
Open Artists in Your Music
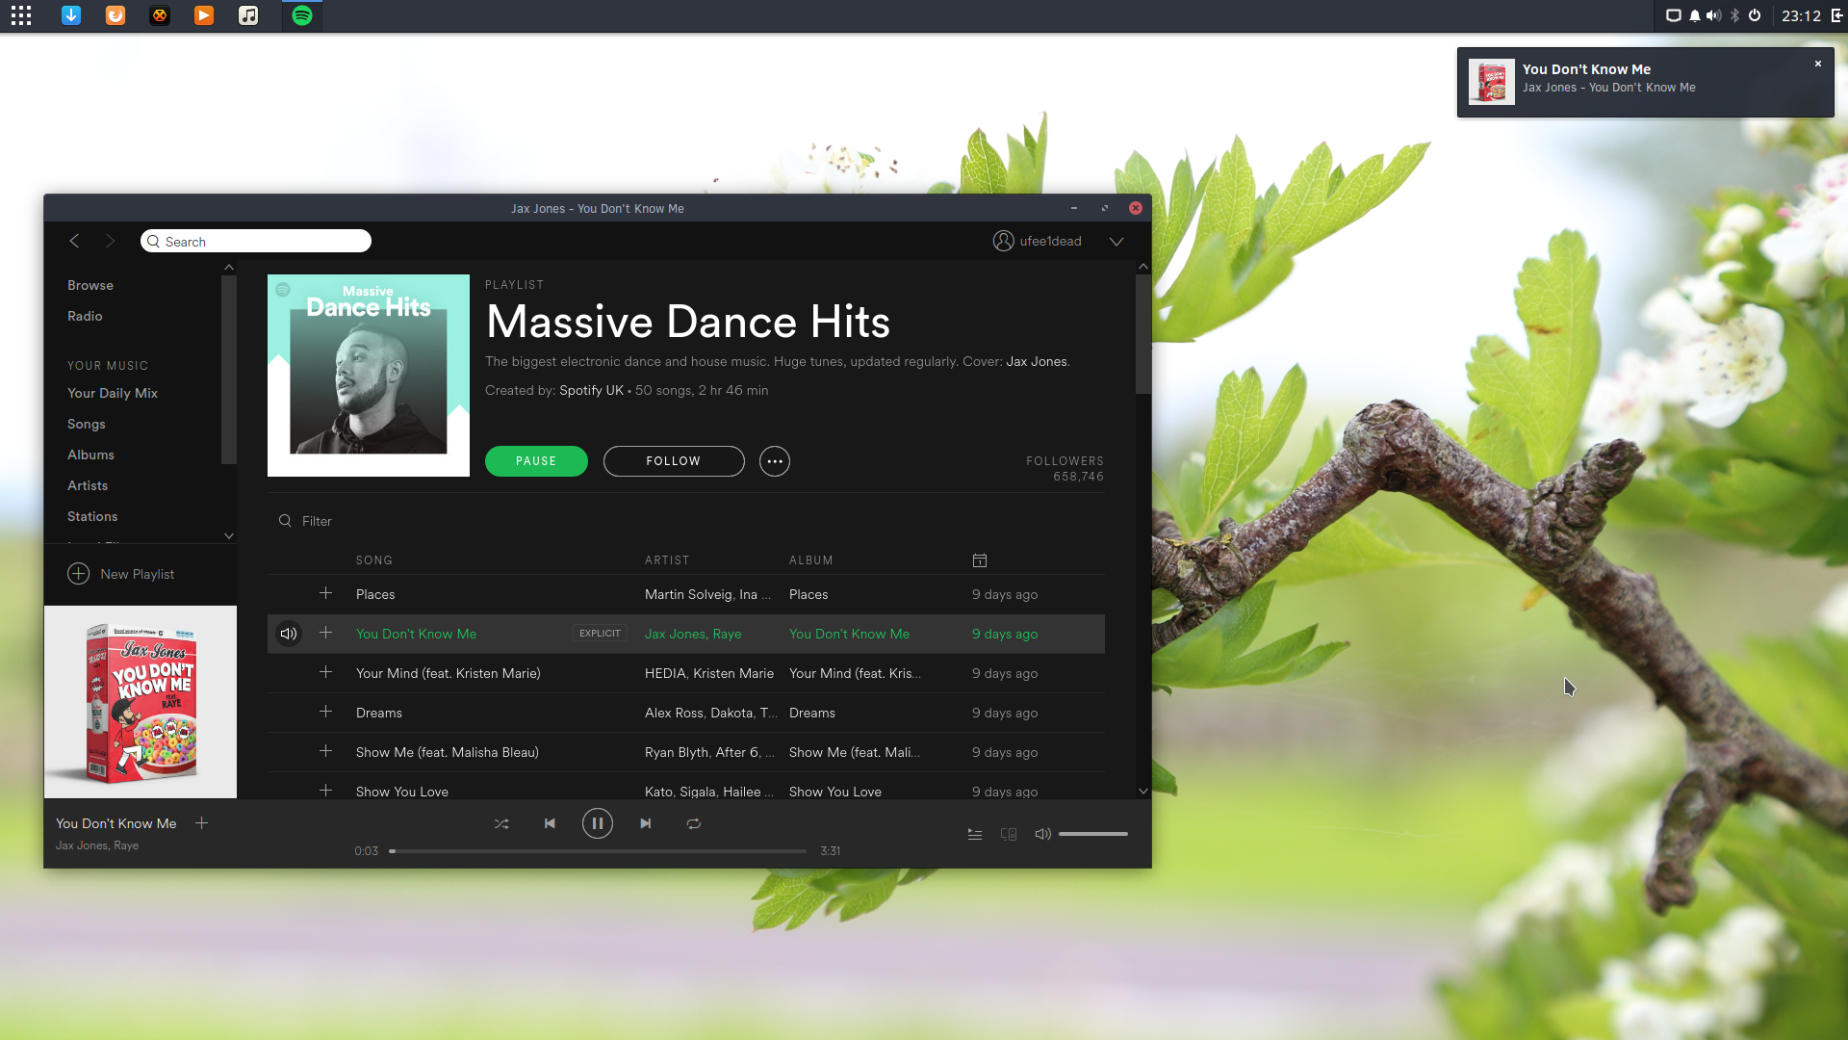pyautogui.click(x=88, y=485)
